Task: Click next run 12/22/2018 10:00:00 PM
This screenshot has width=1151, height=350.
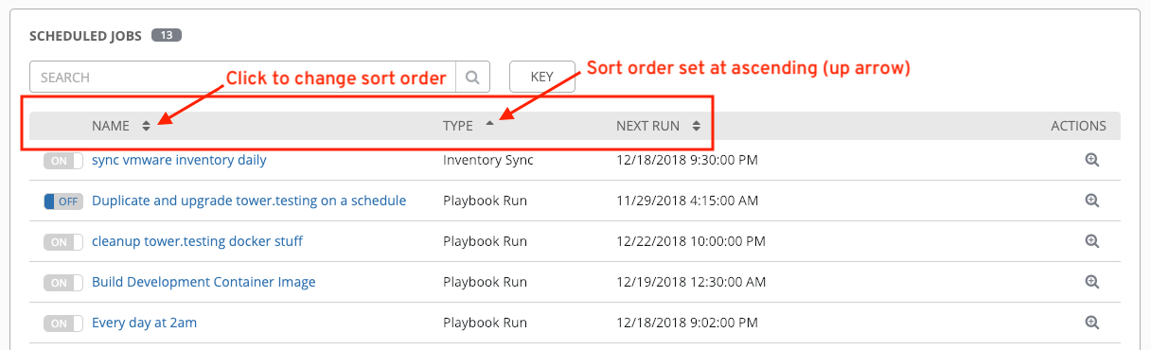Action: click(x=691, y=241)
